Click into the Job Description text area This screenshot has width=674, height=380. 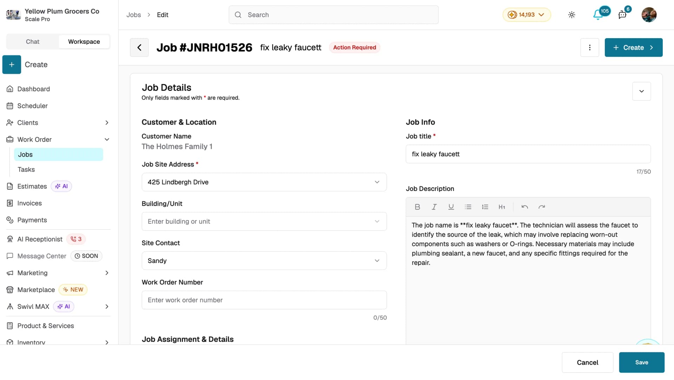pos(528,280)
